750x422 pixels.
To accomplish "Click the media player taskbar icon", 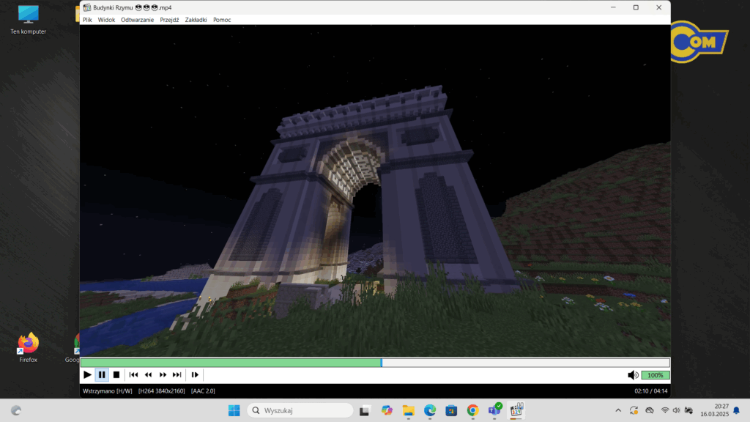I will pyautogui.click(x=516, y=410).
